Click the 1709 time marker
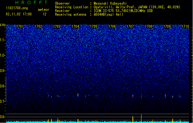The image size is (193, 123). (x=167, y=26)
